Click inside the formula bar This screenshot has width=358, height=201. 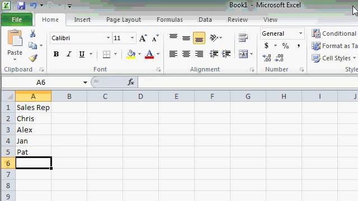coord(248,82)
